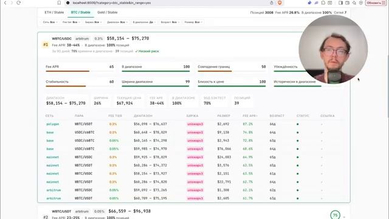
Task: Sort by the ВОЗРАСТ column header
Action: 277,116
